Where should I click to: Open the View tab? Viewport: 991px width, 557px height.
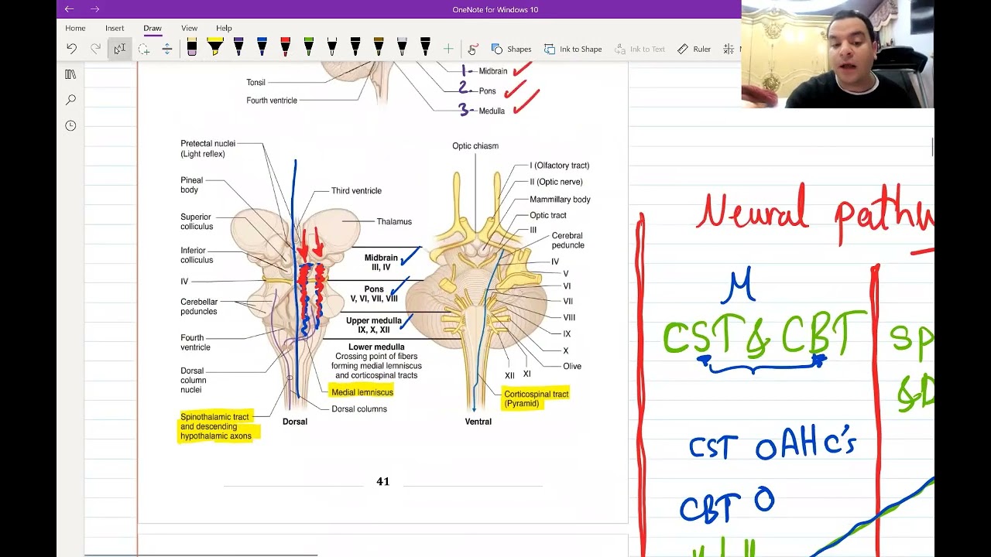189,28
